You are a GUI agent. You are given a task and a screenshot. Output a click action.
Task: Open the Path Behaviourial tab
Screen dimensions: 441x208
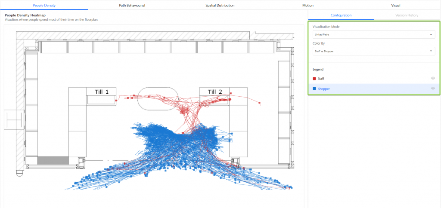(x=132, y=5)
